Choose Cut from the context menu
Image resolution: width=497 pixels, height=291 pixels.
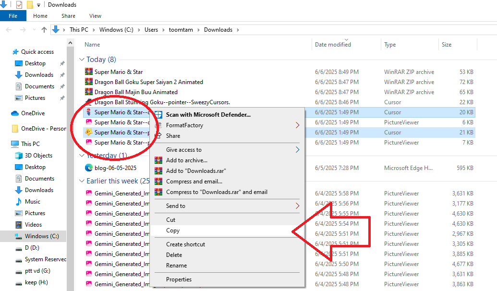tap(227, 219)
